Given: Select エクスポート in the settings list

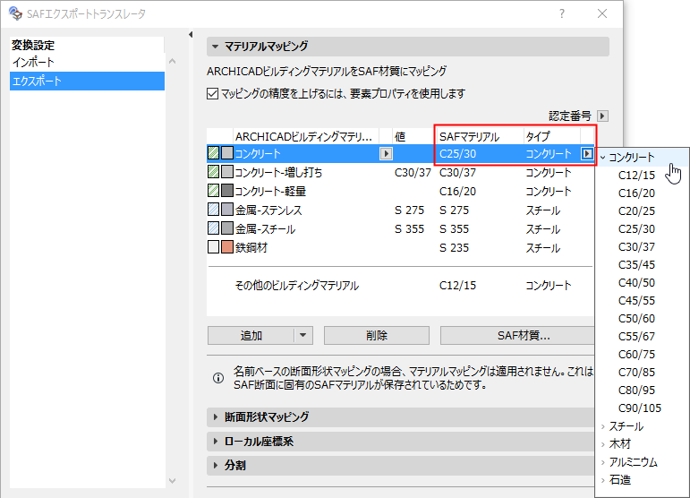Looking at the screenshot, I should 87,81.
